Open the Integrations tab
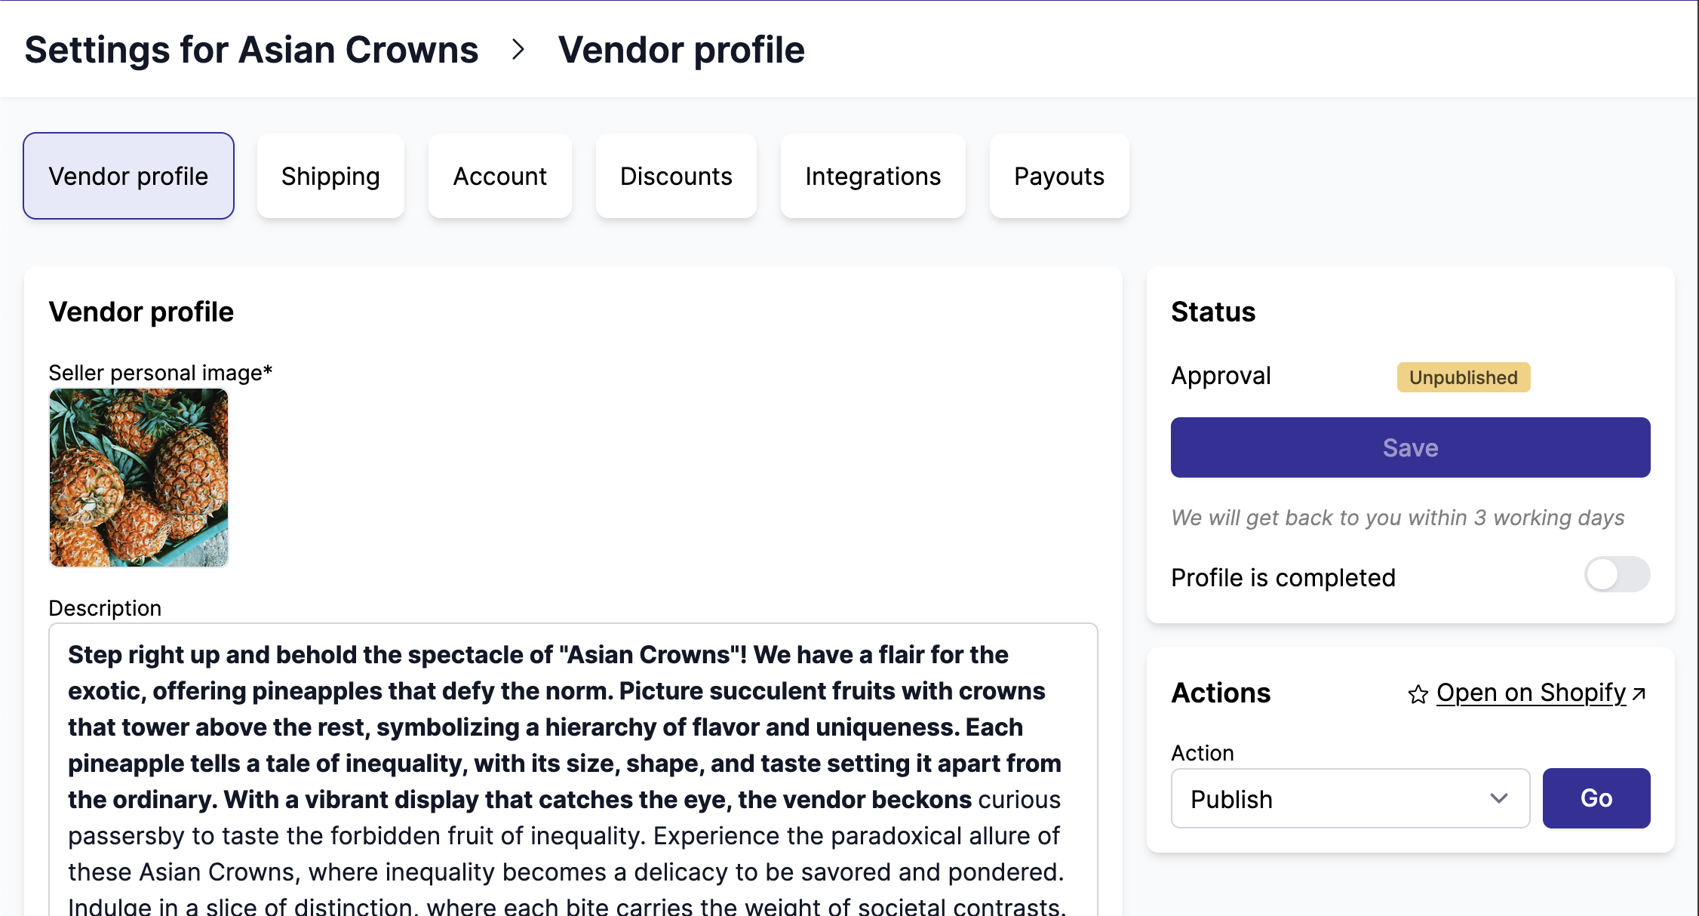This screenshot has width=1699, height=916. (x=873, y=176)
